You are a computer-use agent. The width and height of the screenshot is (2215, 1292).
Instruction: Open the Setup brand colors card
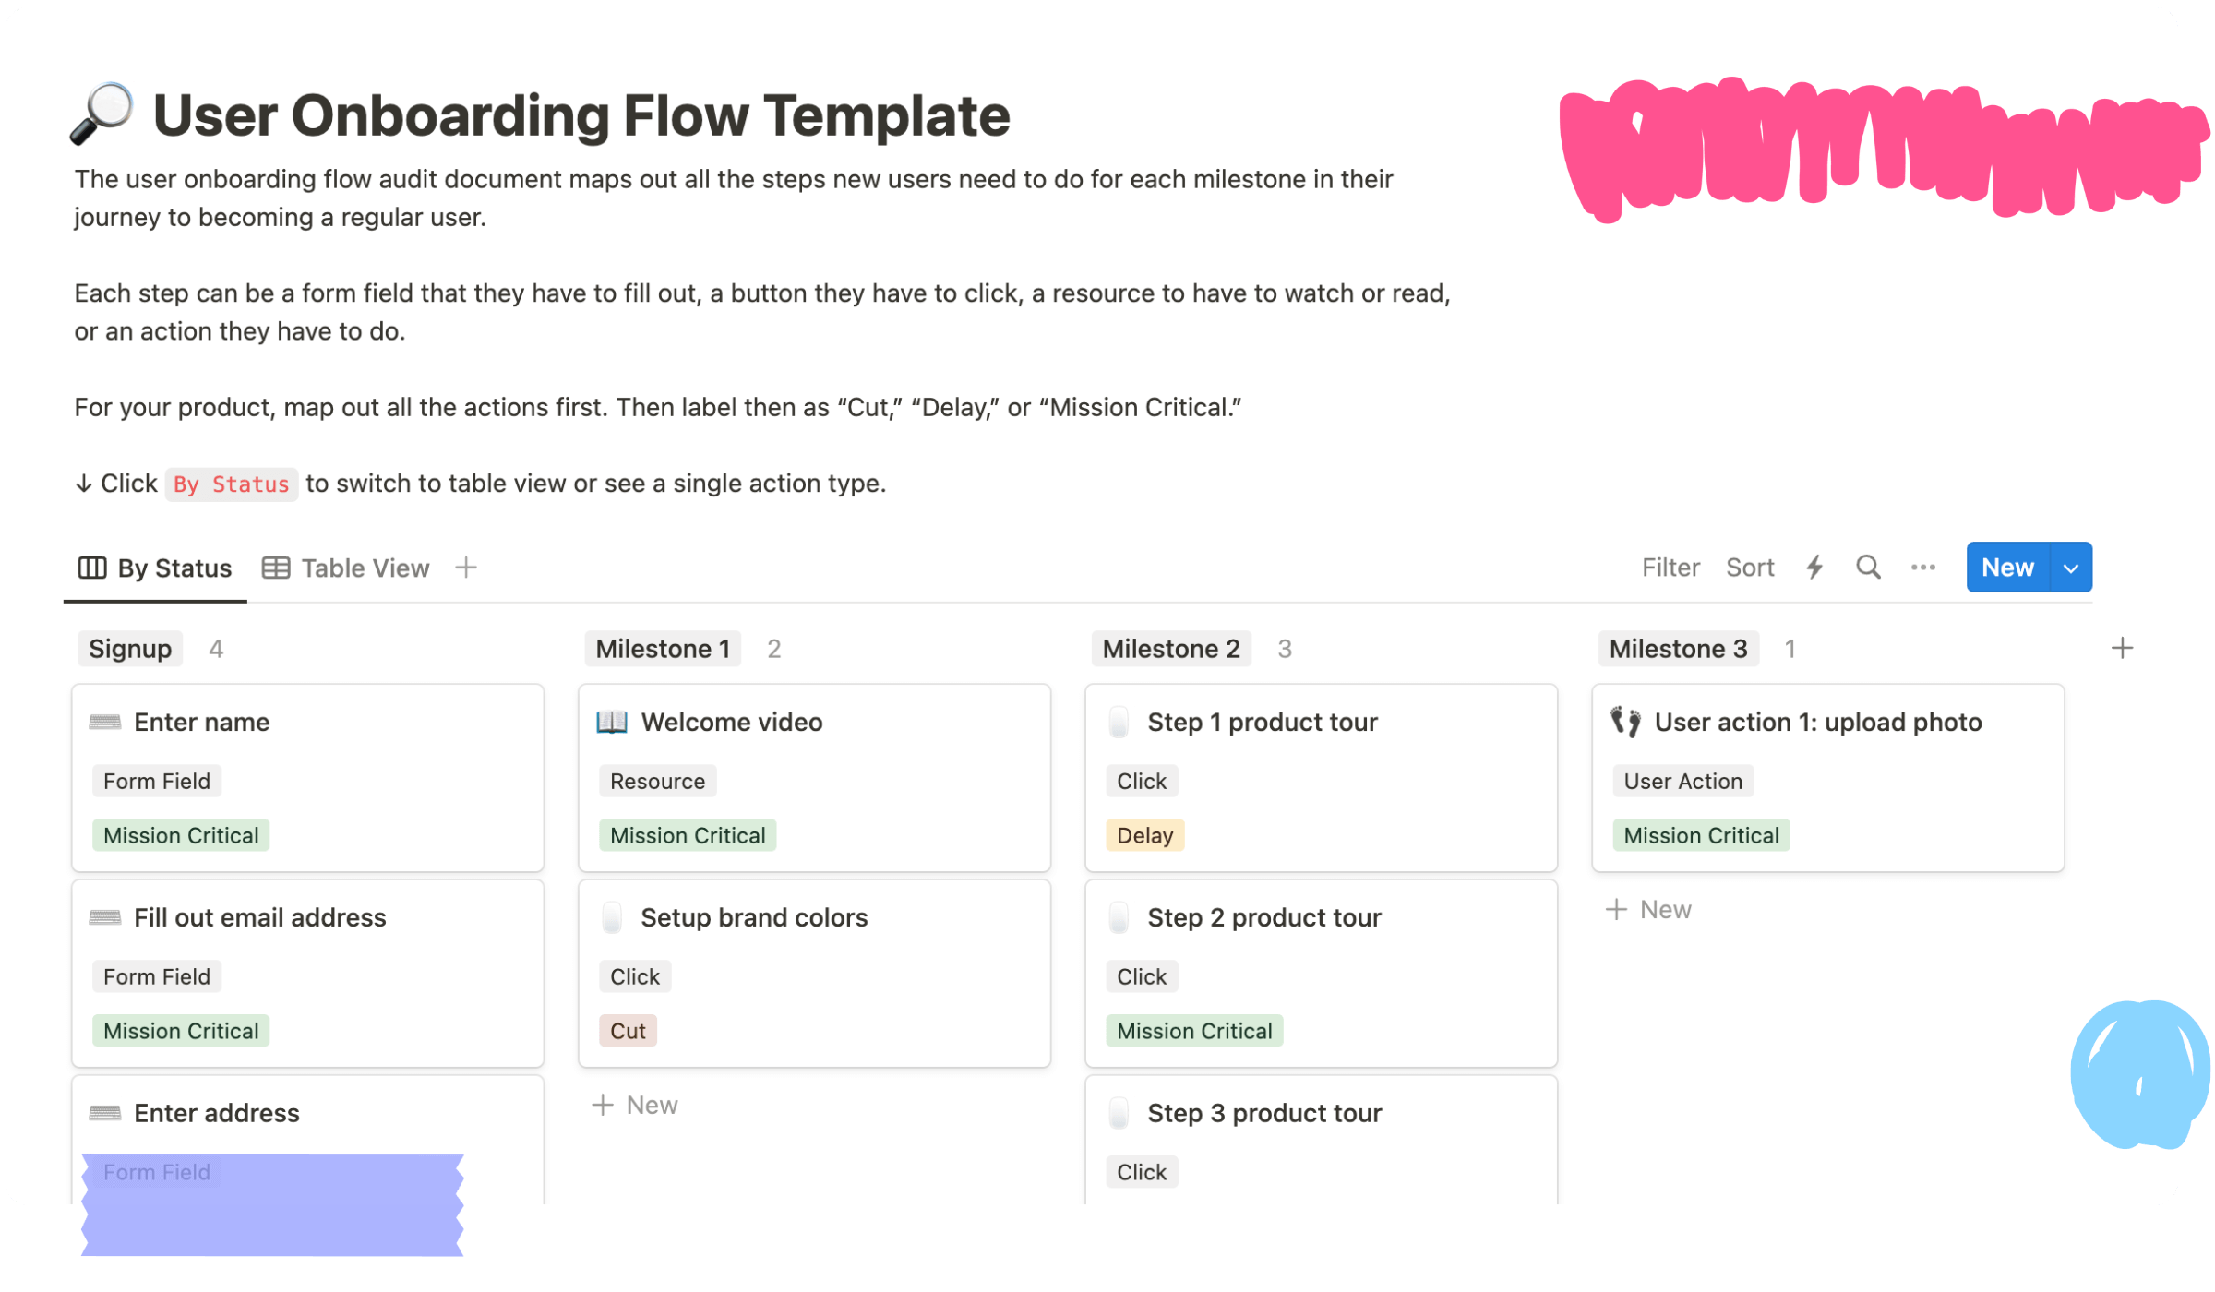click(814, 974)
